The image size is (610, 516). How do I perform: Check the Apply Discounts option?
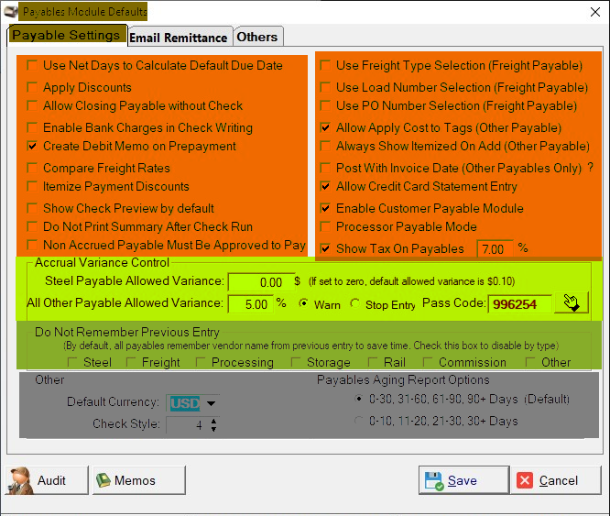[32, 87]
